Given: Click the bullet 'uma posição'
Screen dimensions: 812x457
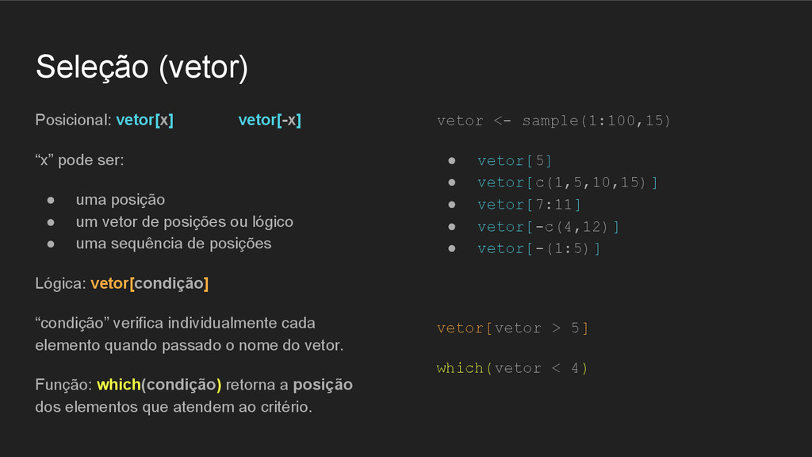Looking at the screenshot, I should 121,199.
